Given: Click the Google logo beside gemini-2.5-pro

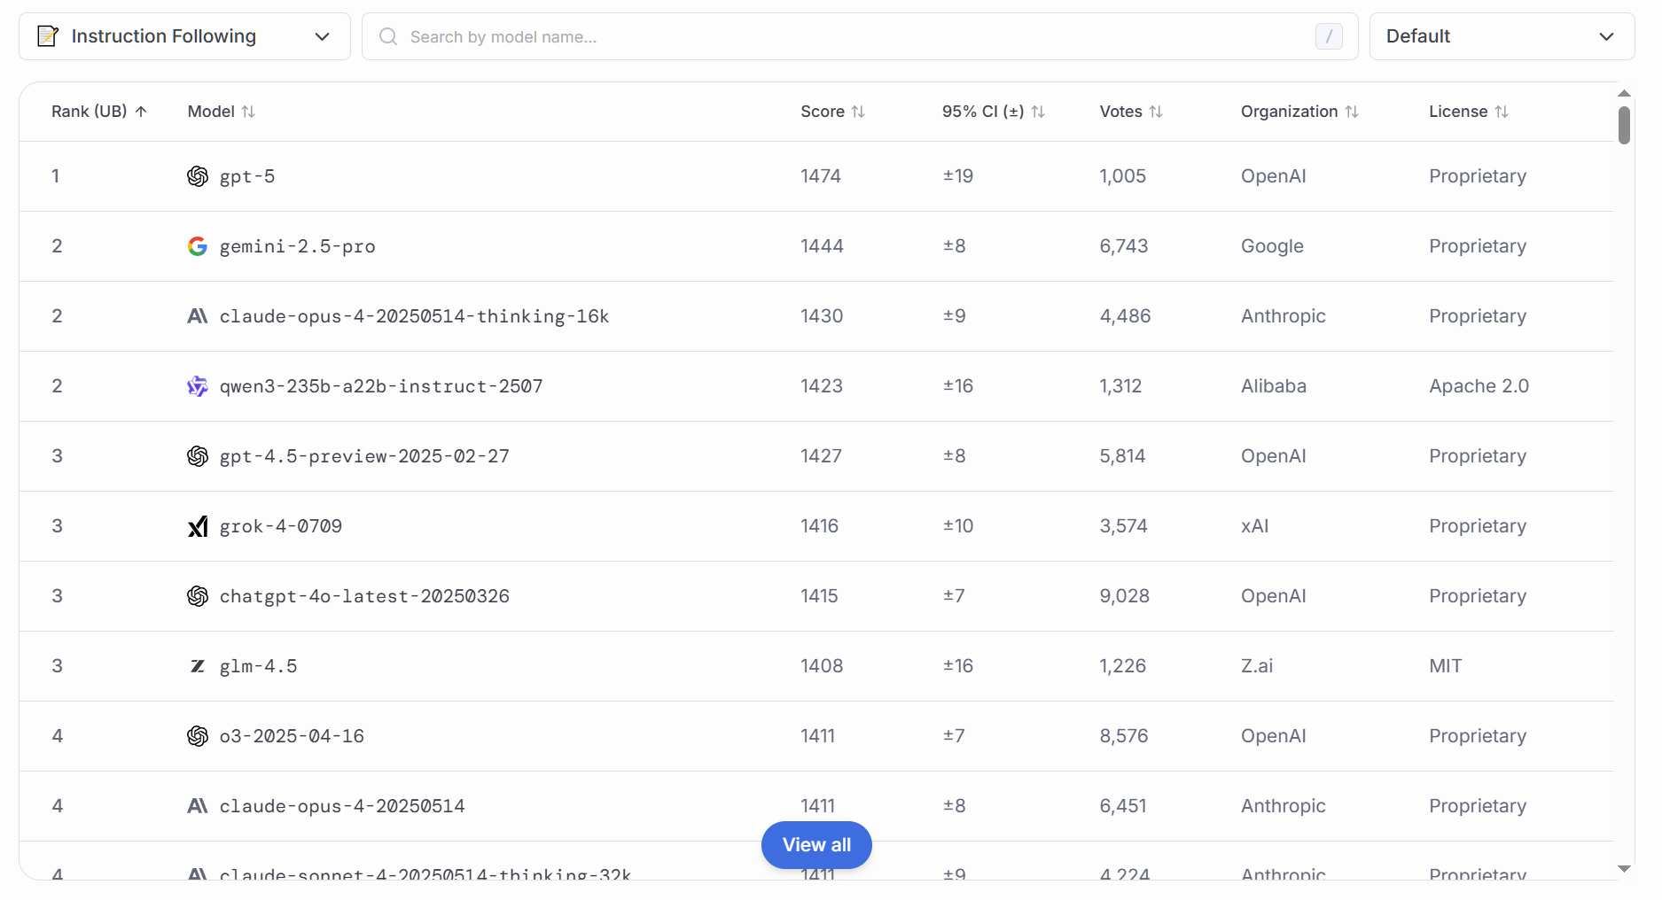Looking at the screenshot, I should [x=198, y=246].
